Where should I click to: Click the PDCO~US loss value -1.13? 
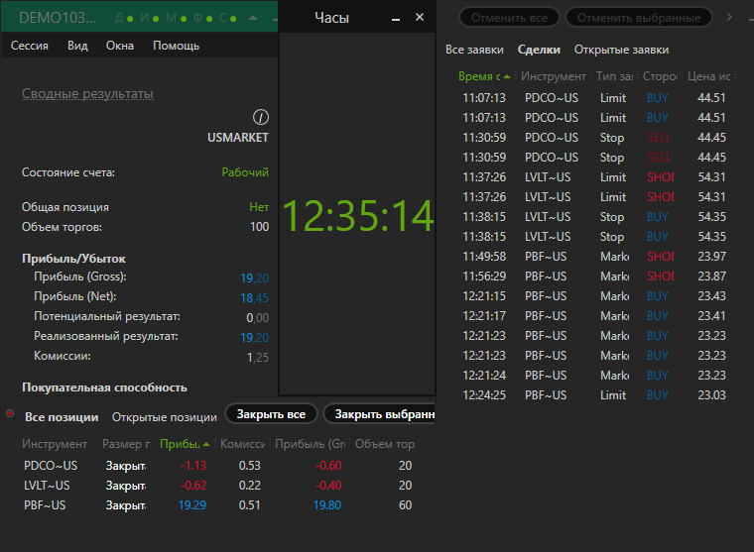192,466
